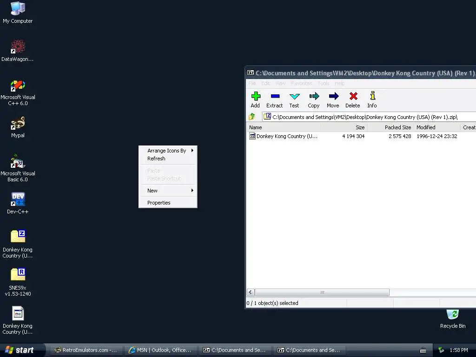Open archive Info with the toolbar icon

click(372, 100)
